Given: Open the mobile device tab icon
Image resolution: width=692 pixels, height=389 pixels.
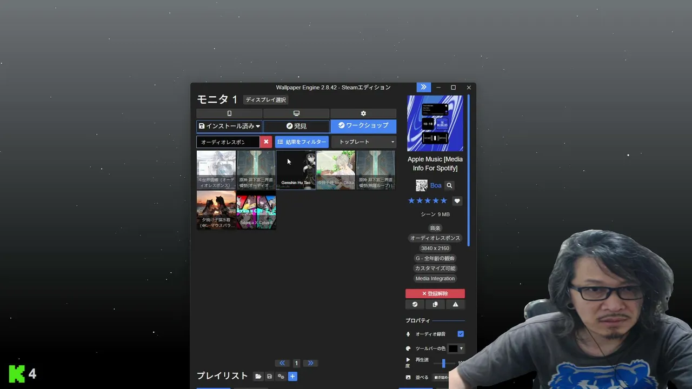Looking at the screenshot, I should (229, 113).
